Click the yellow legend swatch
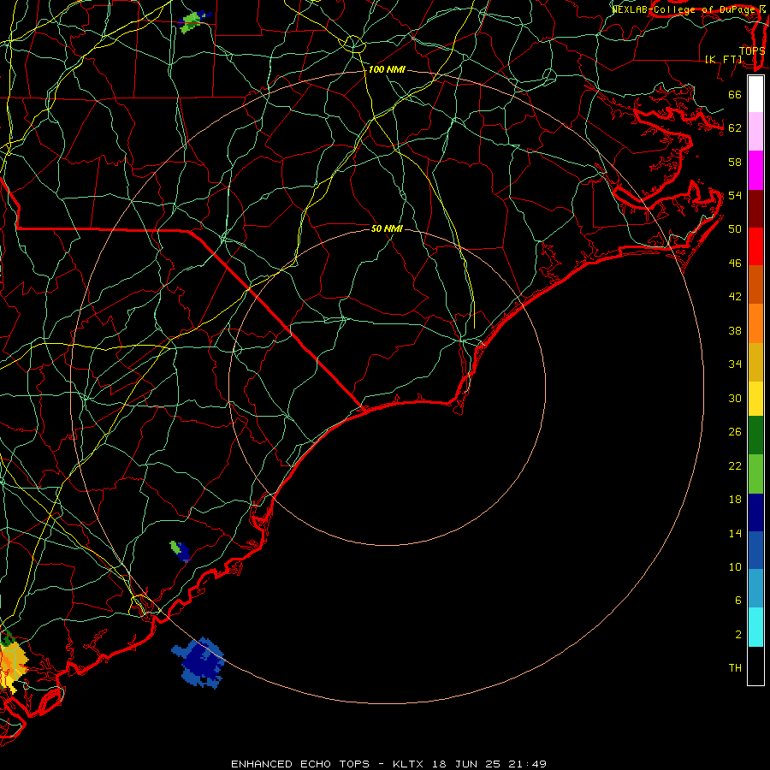 (x=755, y=398)
